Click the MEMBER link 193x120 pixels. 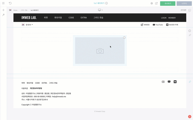click(172, 18)
